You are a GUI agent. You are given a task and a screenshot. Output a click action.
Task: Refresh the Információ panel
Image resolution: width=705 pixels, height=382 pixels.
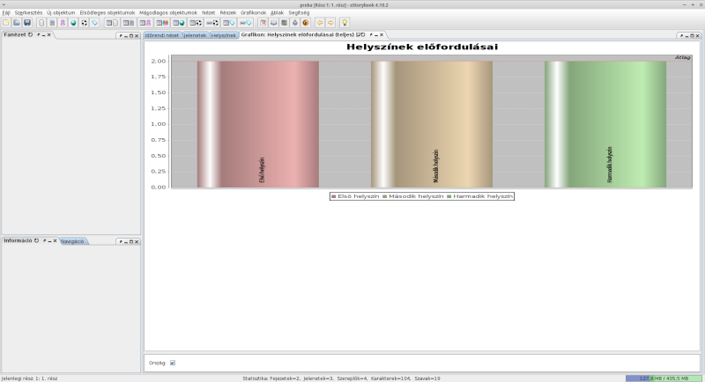(x=36, y=240)
